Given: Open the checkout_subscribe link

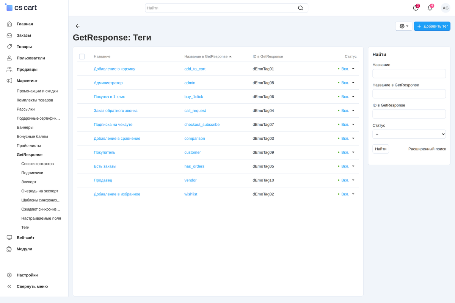Looking at the screenshot, I should 202,125.
